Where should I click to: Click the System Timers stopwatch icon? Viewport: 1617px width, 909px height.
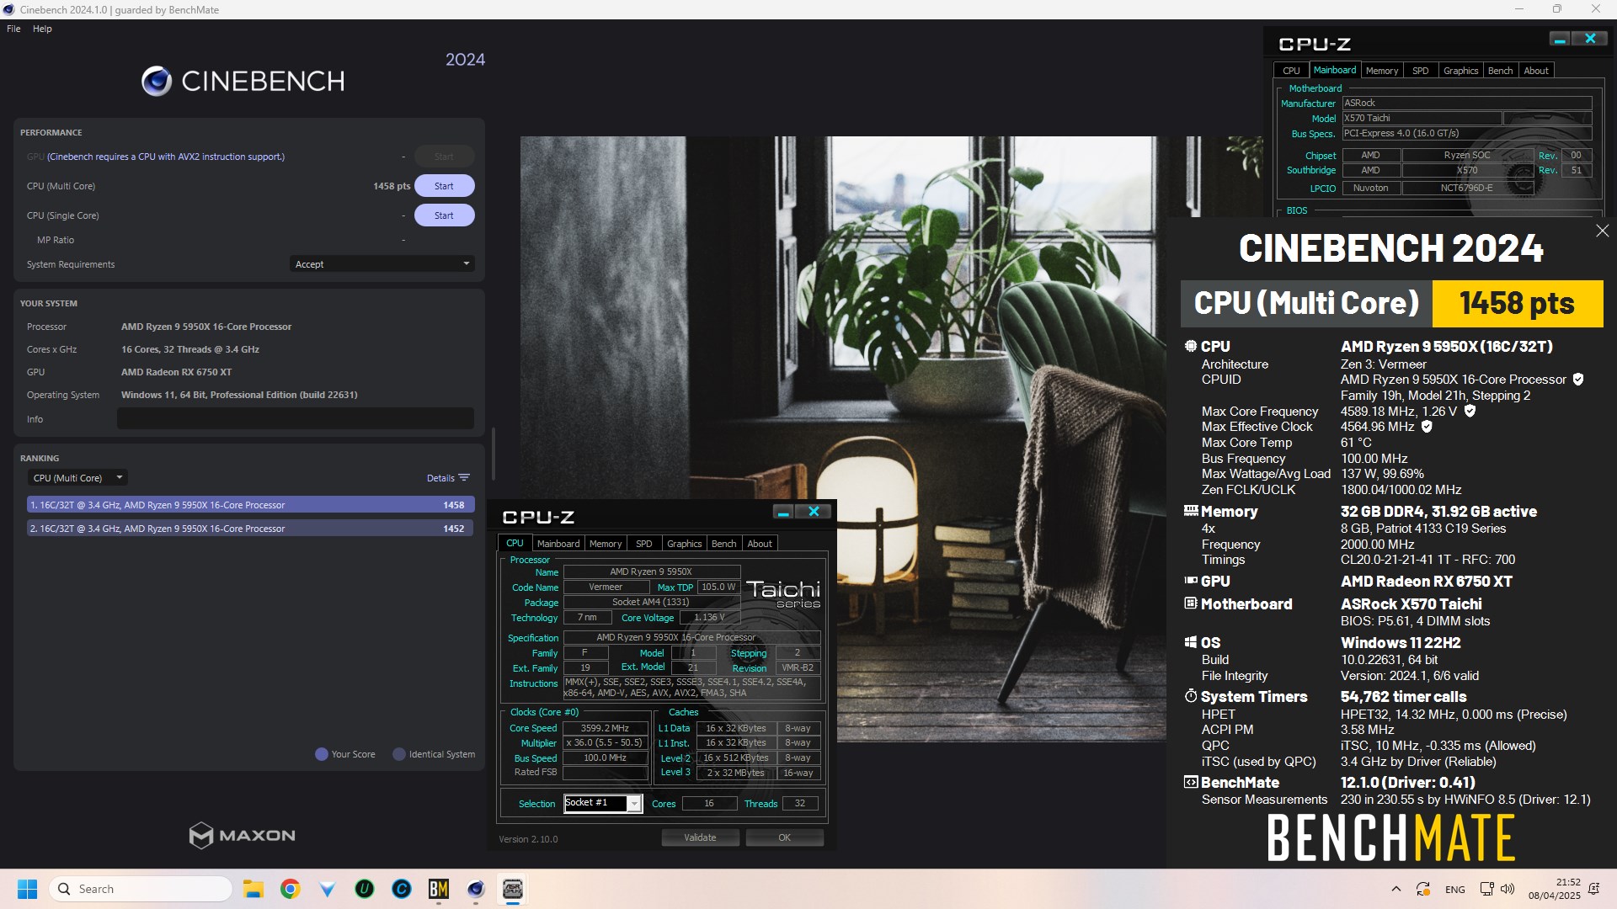pyautogui.click(x=1191, y=696)
